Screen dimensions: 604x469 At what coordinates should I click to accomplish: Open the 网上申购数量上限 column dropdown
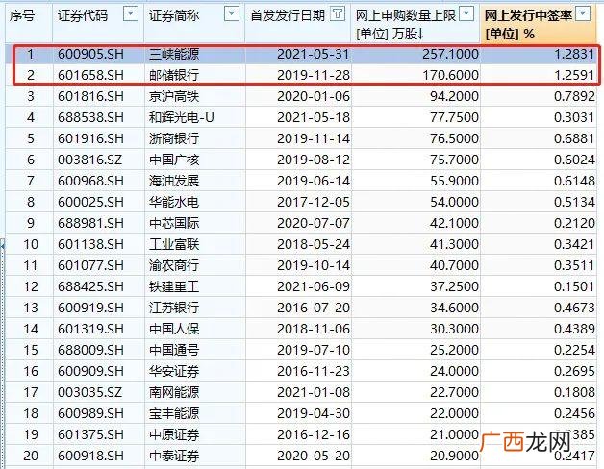(x=466, y=14)
